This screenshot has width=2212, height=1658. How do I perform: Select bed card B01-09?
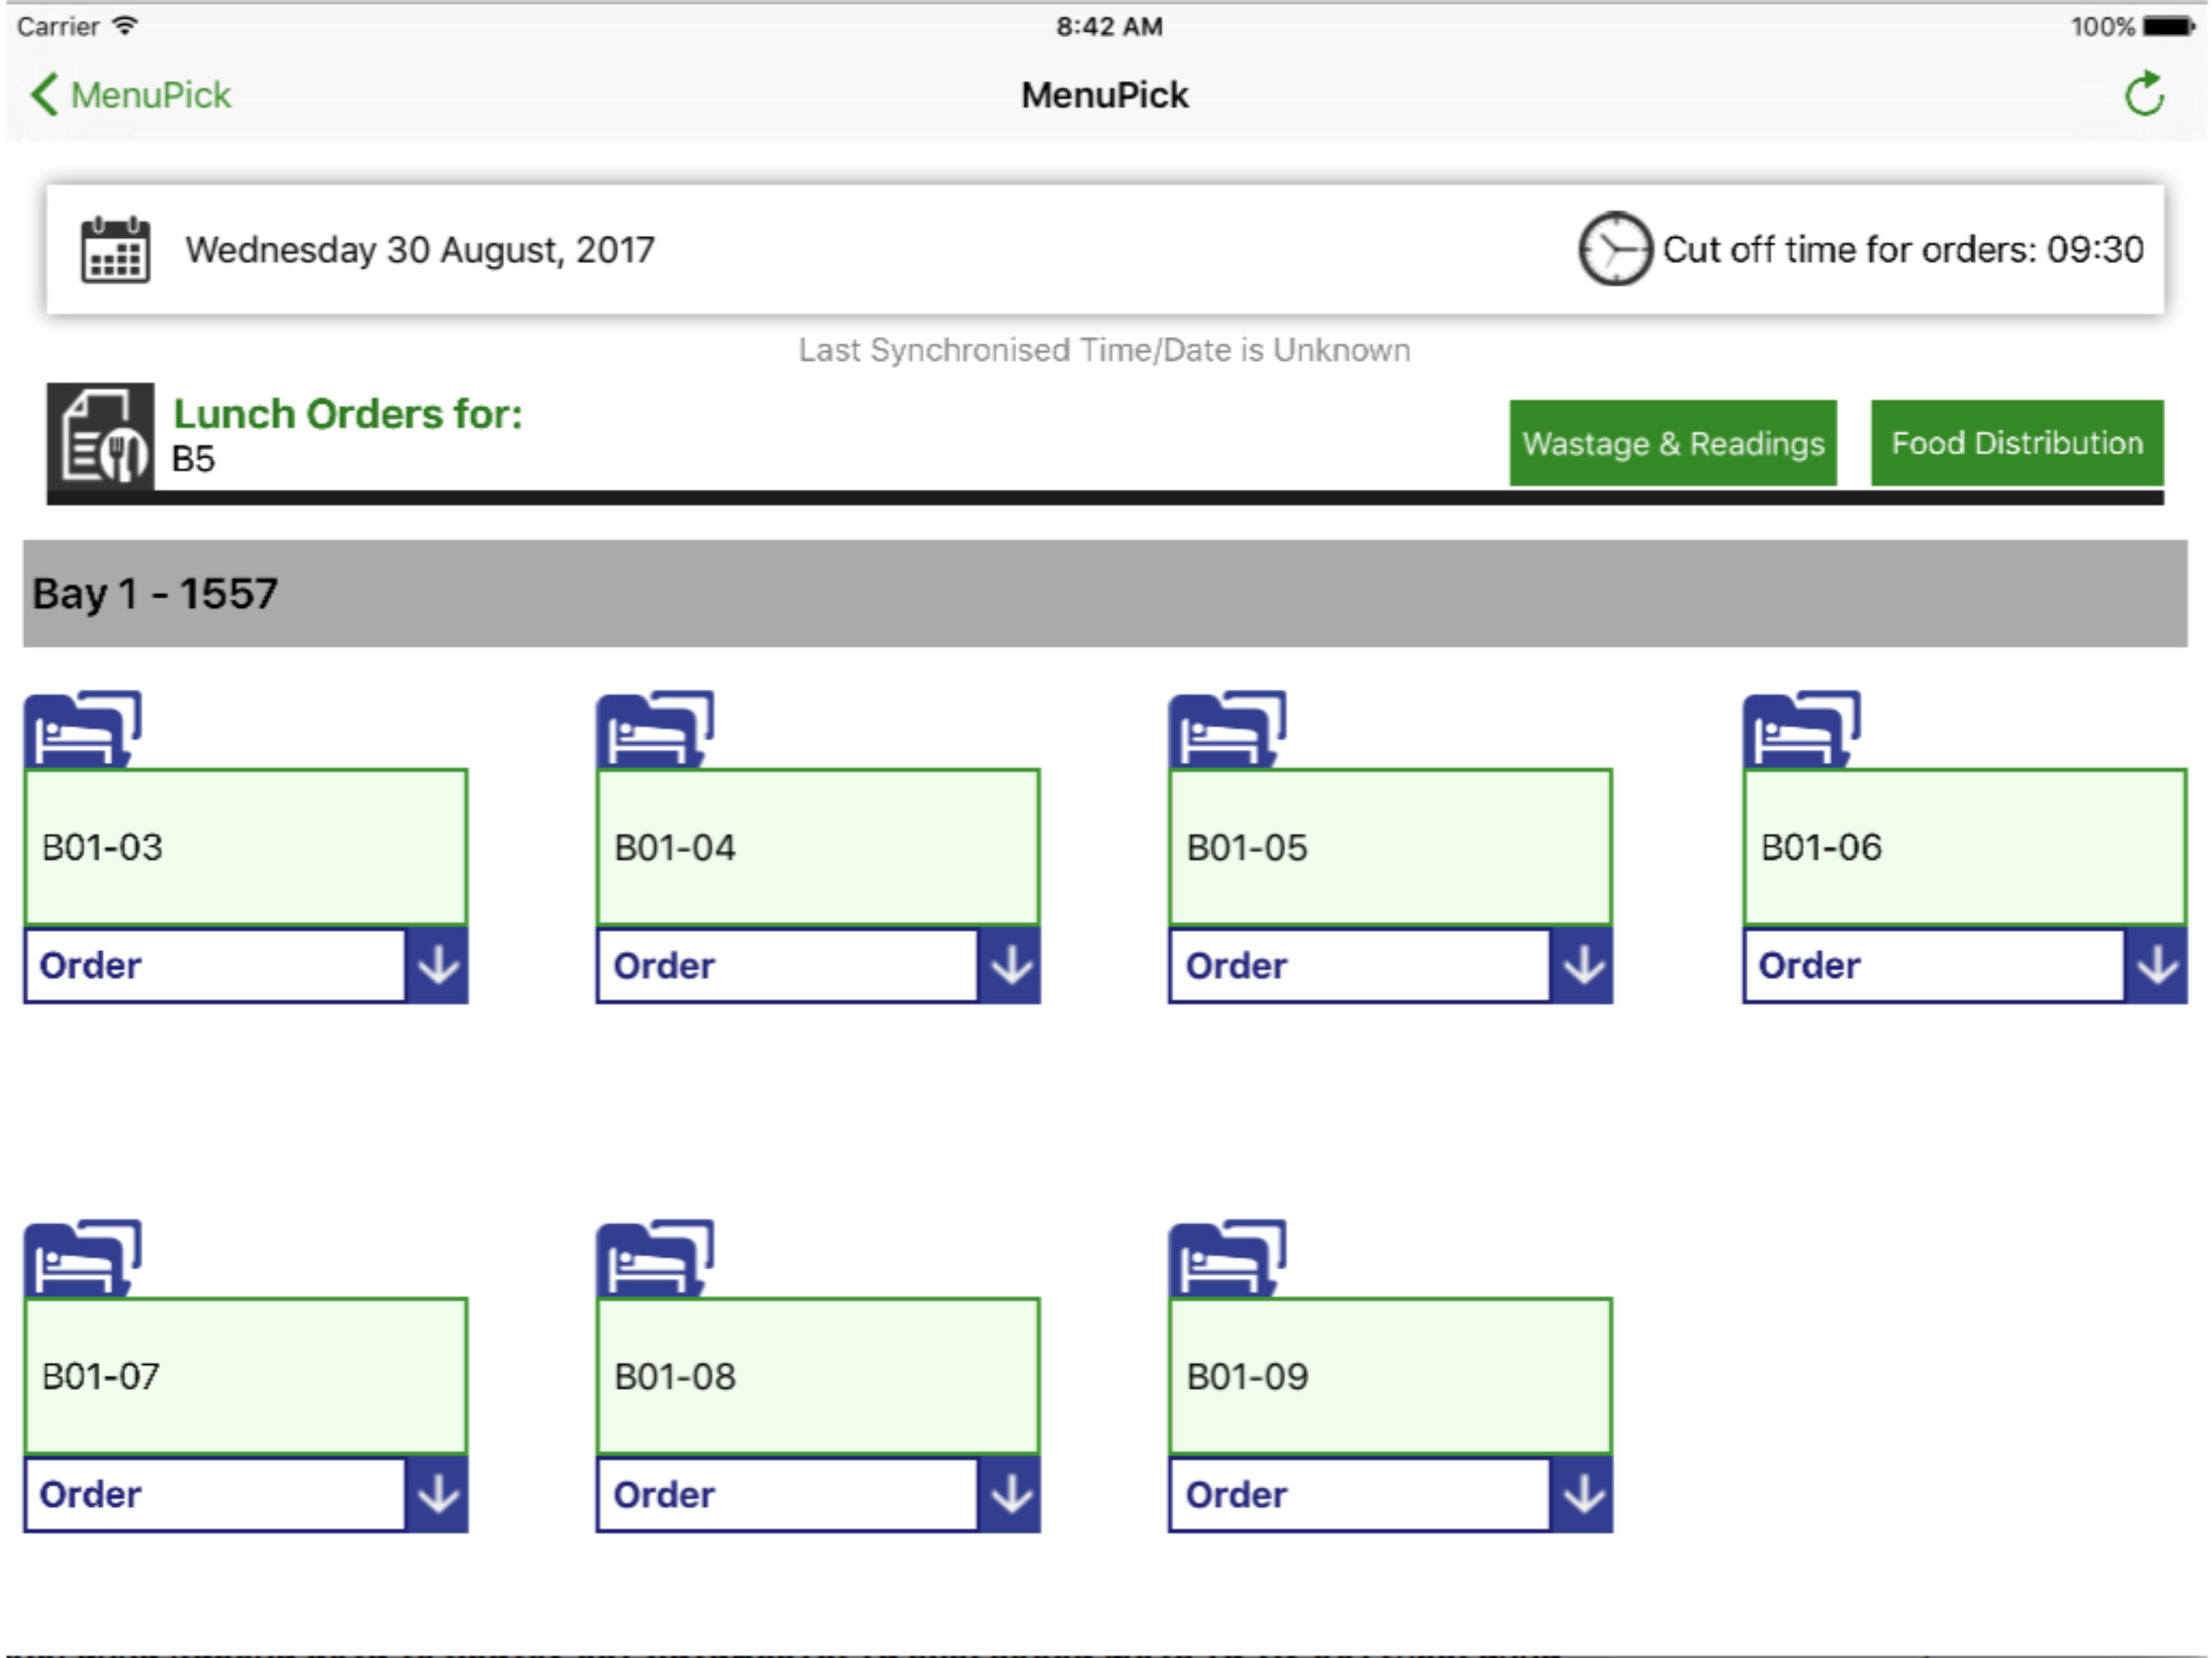1390,1376
